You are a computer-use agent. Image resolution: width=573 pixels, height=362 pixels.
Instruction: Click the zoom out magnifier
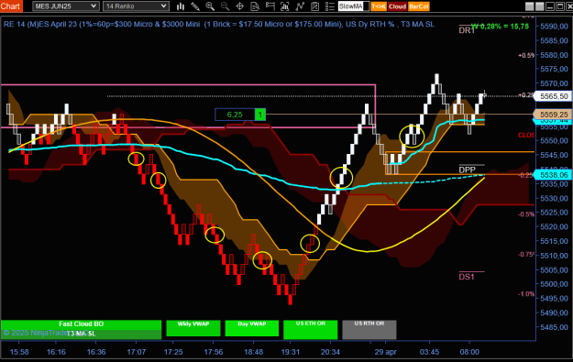225,6
